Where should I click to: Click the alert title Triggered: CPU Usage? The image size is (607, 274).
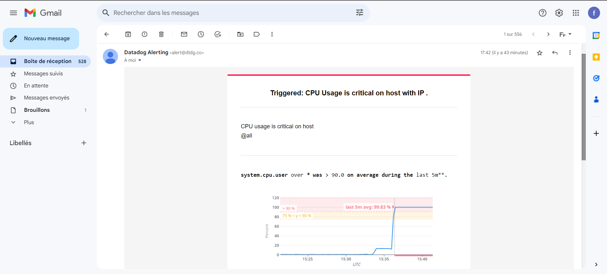click(349, 93)
